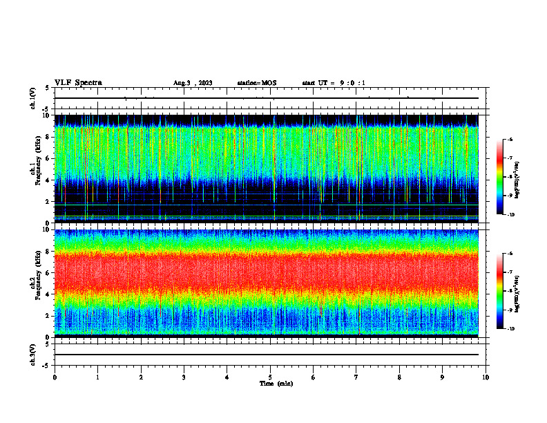This screenshot has width=547, height=423.
Task: Click the "ch.3(V)" bottom waveform axis label
Action: pyautogui.click(x=33, y=355)
